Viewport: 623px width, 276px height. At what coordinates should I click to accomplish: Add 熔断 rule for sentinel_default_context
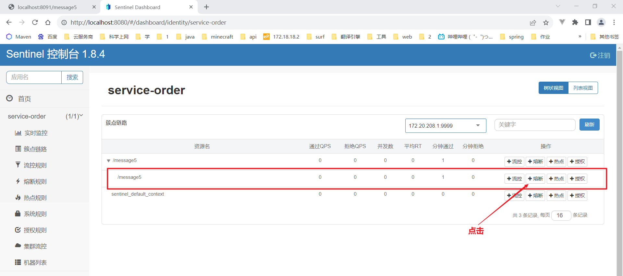(535, 196)
